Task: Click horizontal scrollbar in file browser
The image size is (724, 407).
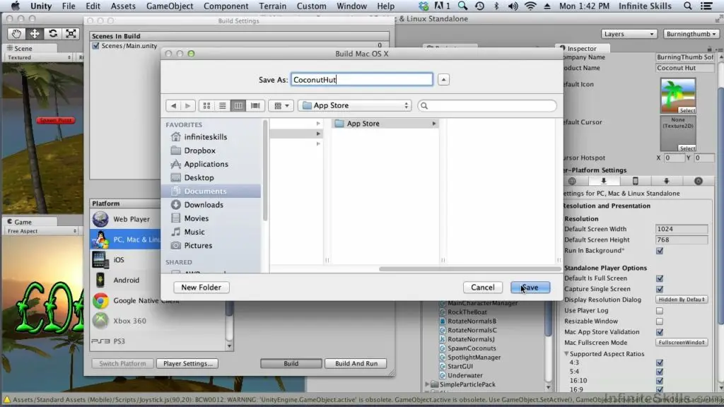Action: tap(470, 269)
